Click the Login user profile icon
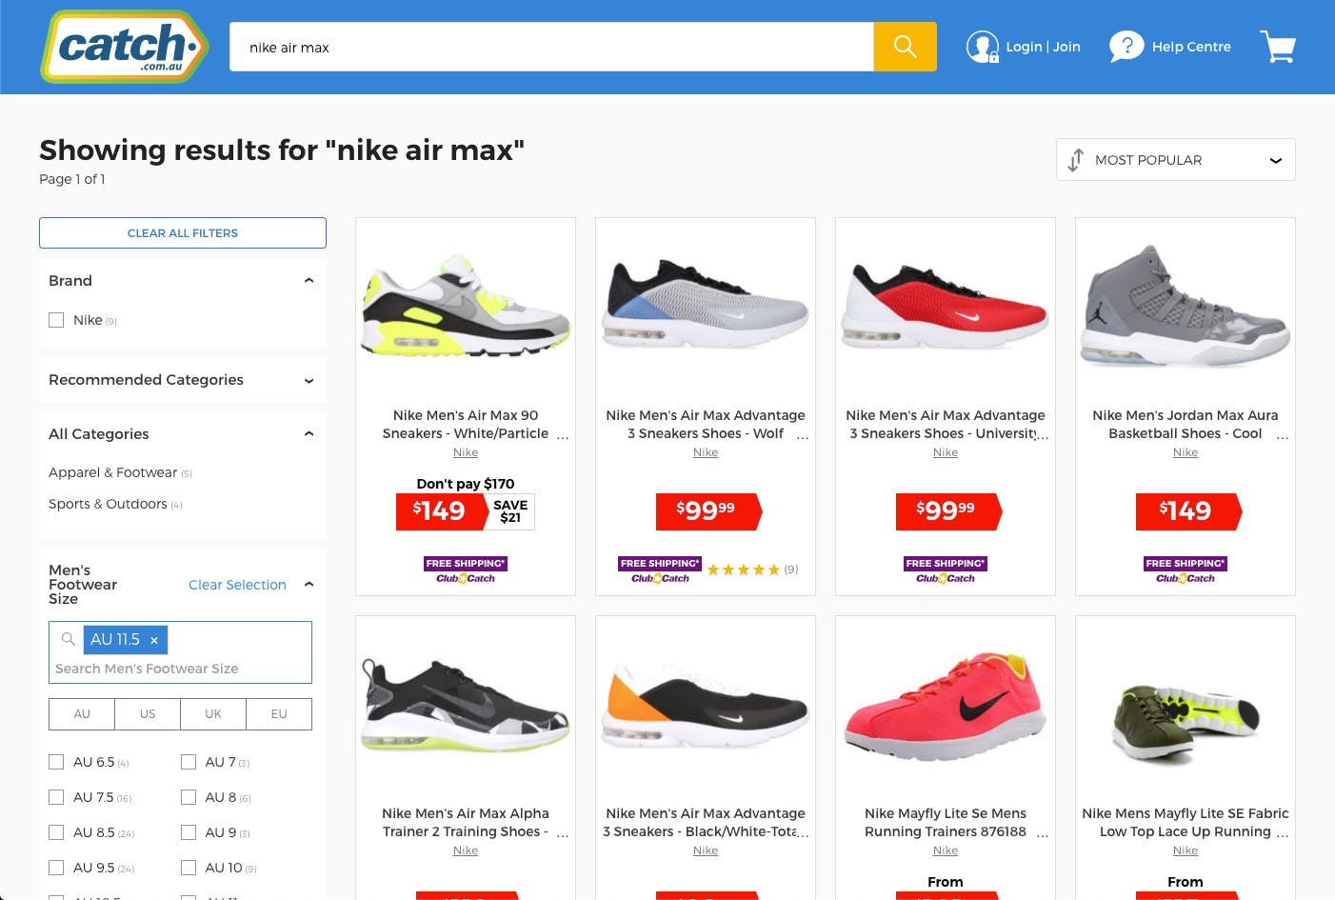This screenshot has height=900, width=1335. (982, 47)
